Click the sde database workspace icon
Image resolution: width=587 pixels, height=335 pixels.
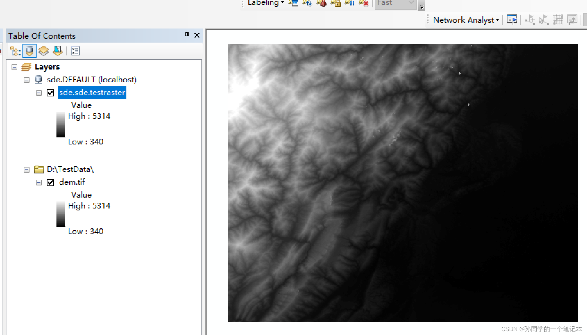point(38,79)
